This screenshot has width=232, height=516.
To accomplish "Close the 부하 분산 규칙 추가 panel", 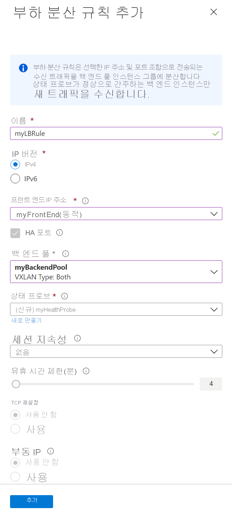I will coord(214,12).
